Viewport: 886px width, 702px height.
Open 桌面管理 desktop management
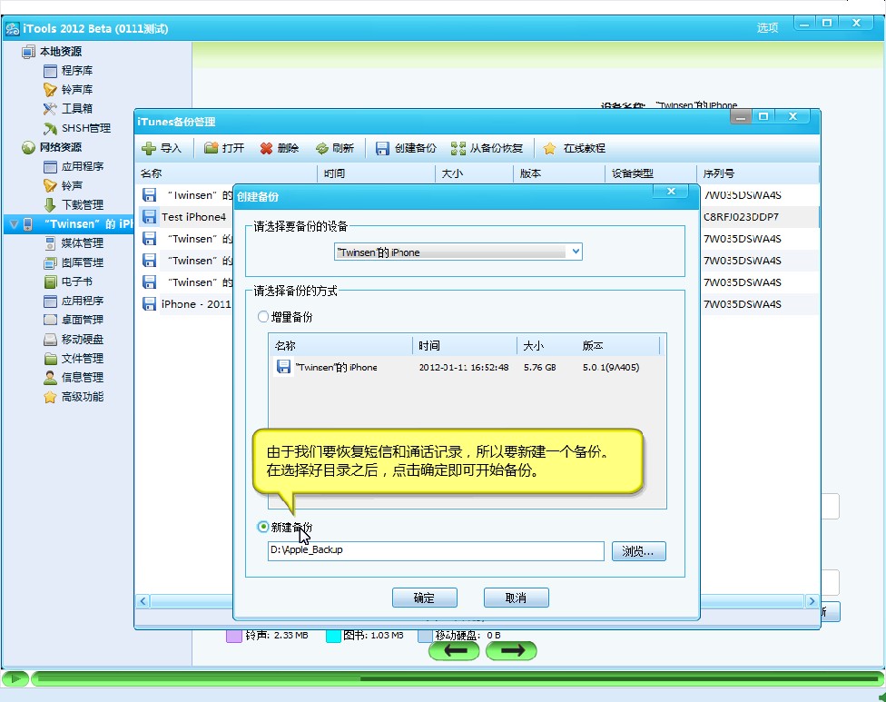point(74,320)
